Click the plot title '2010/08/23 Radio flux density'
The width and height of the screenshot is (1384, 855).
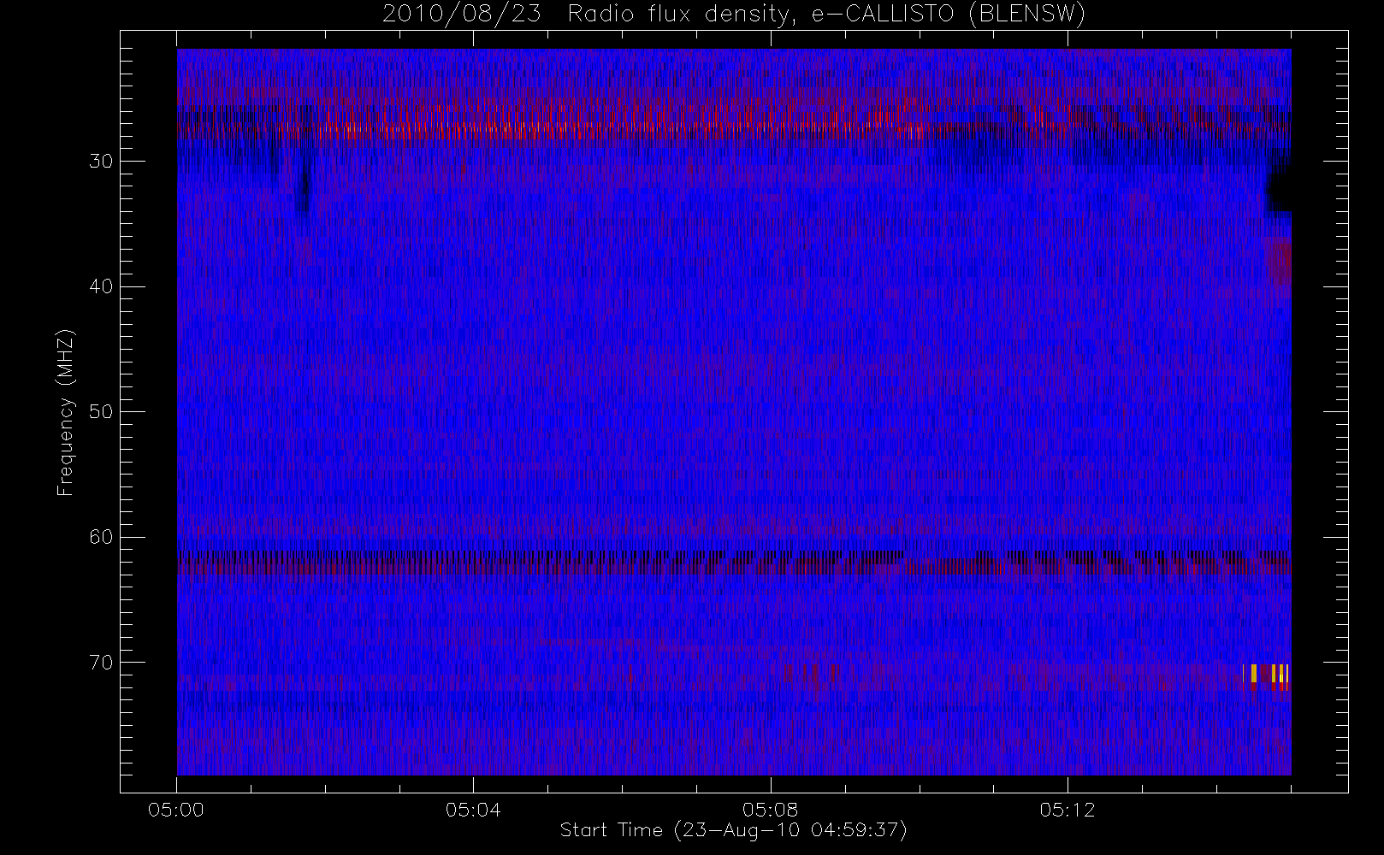(x=588, y=14)
